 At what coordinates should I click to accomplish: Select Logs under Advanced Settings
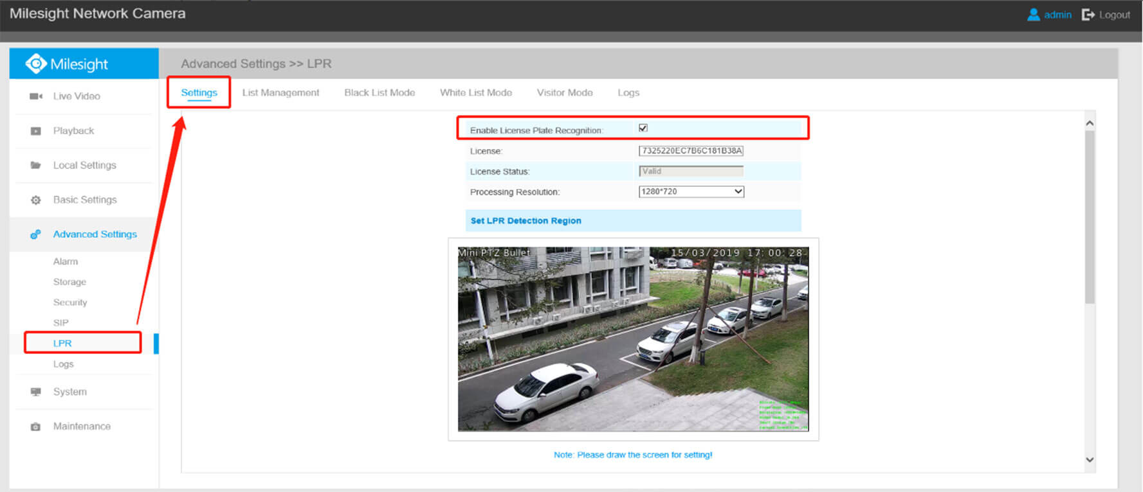pyautogui.click(x=63, y=364)
